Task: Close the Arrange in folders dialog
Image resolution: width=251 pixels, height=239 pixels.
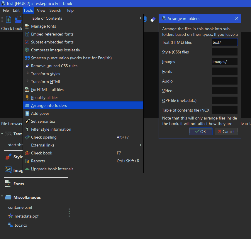Action: click(x=237, y=18)
